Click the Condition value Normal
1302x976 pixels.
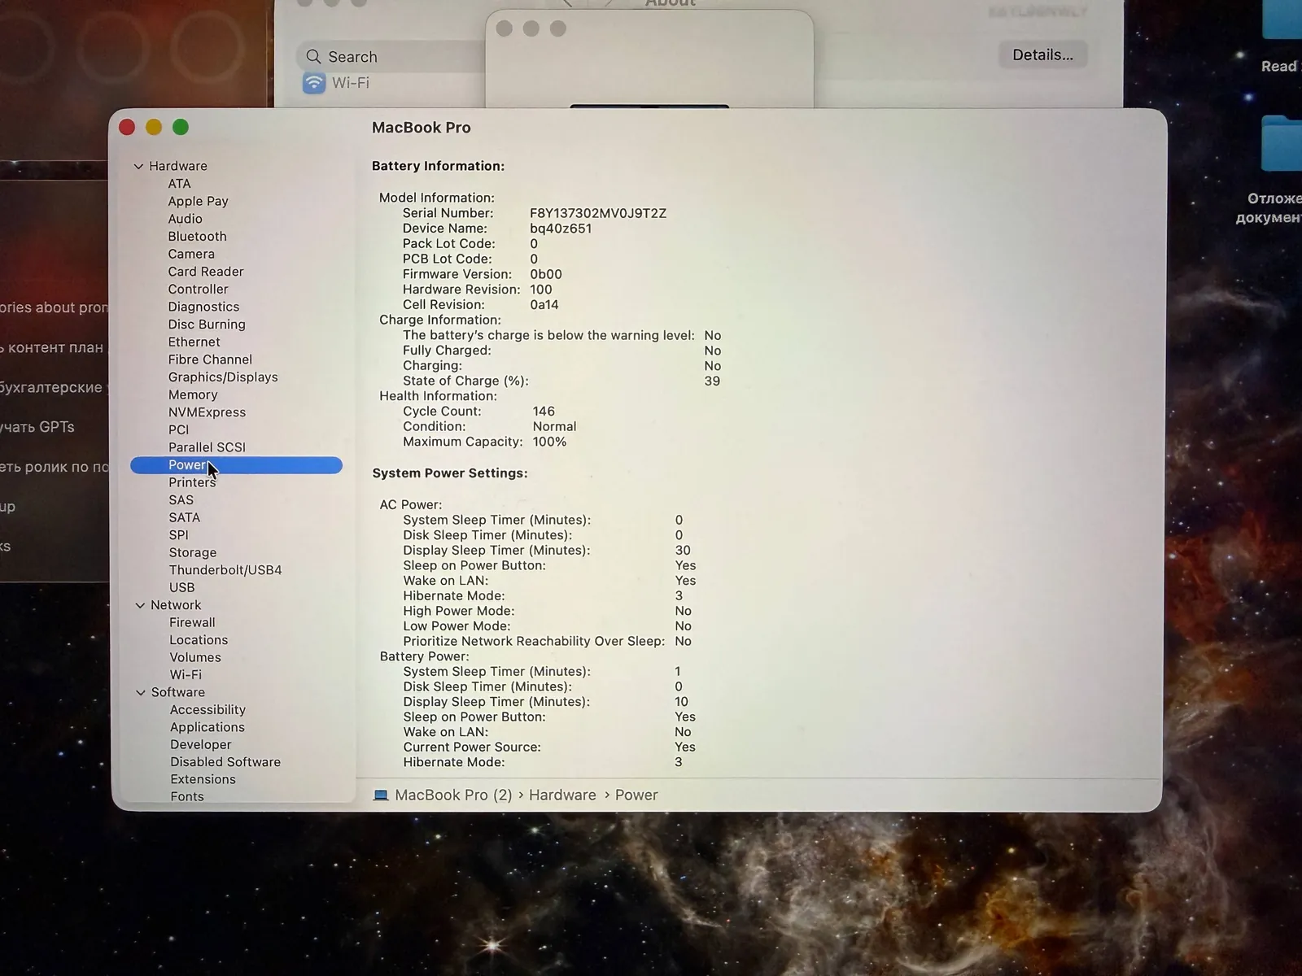(554, 427)
